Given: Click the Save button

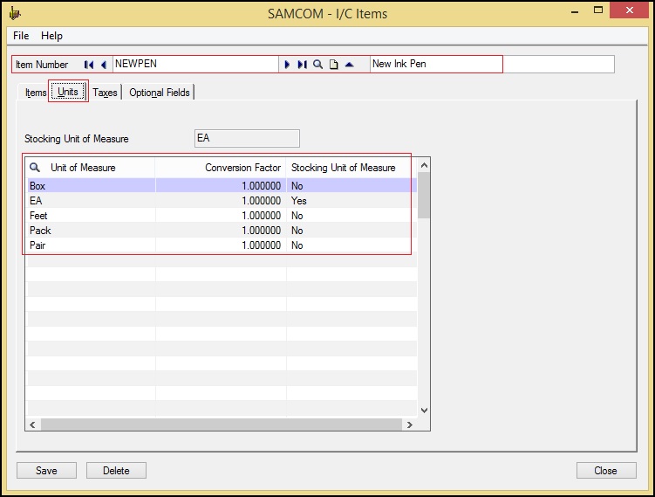Looking at the screenshot, I should click(46, 471).
